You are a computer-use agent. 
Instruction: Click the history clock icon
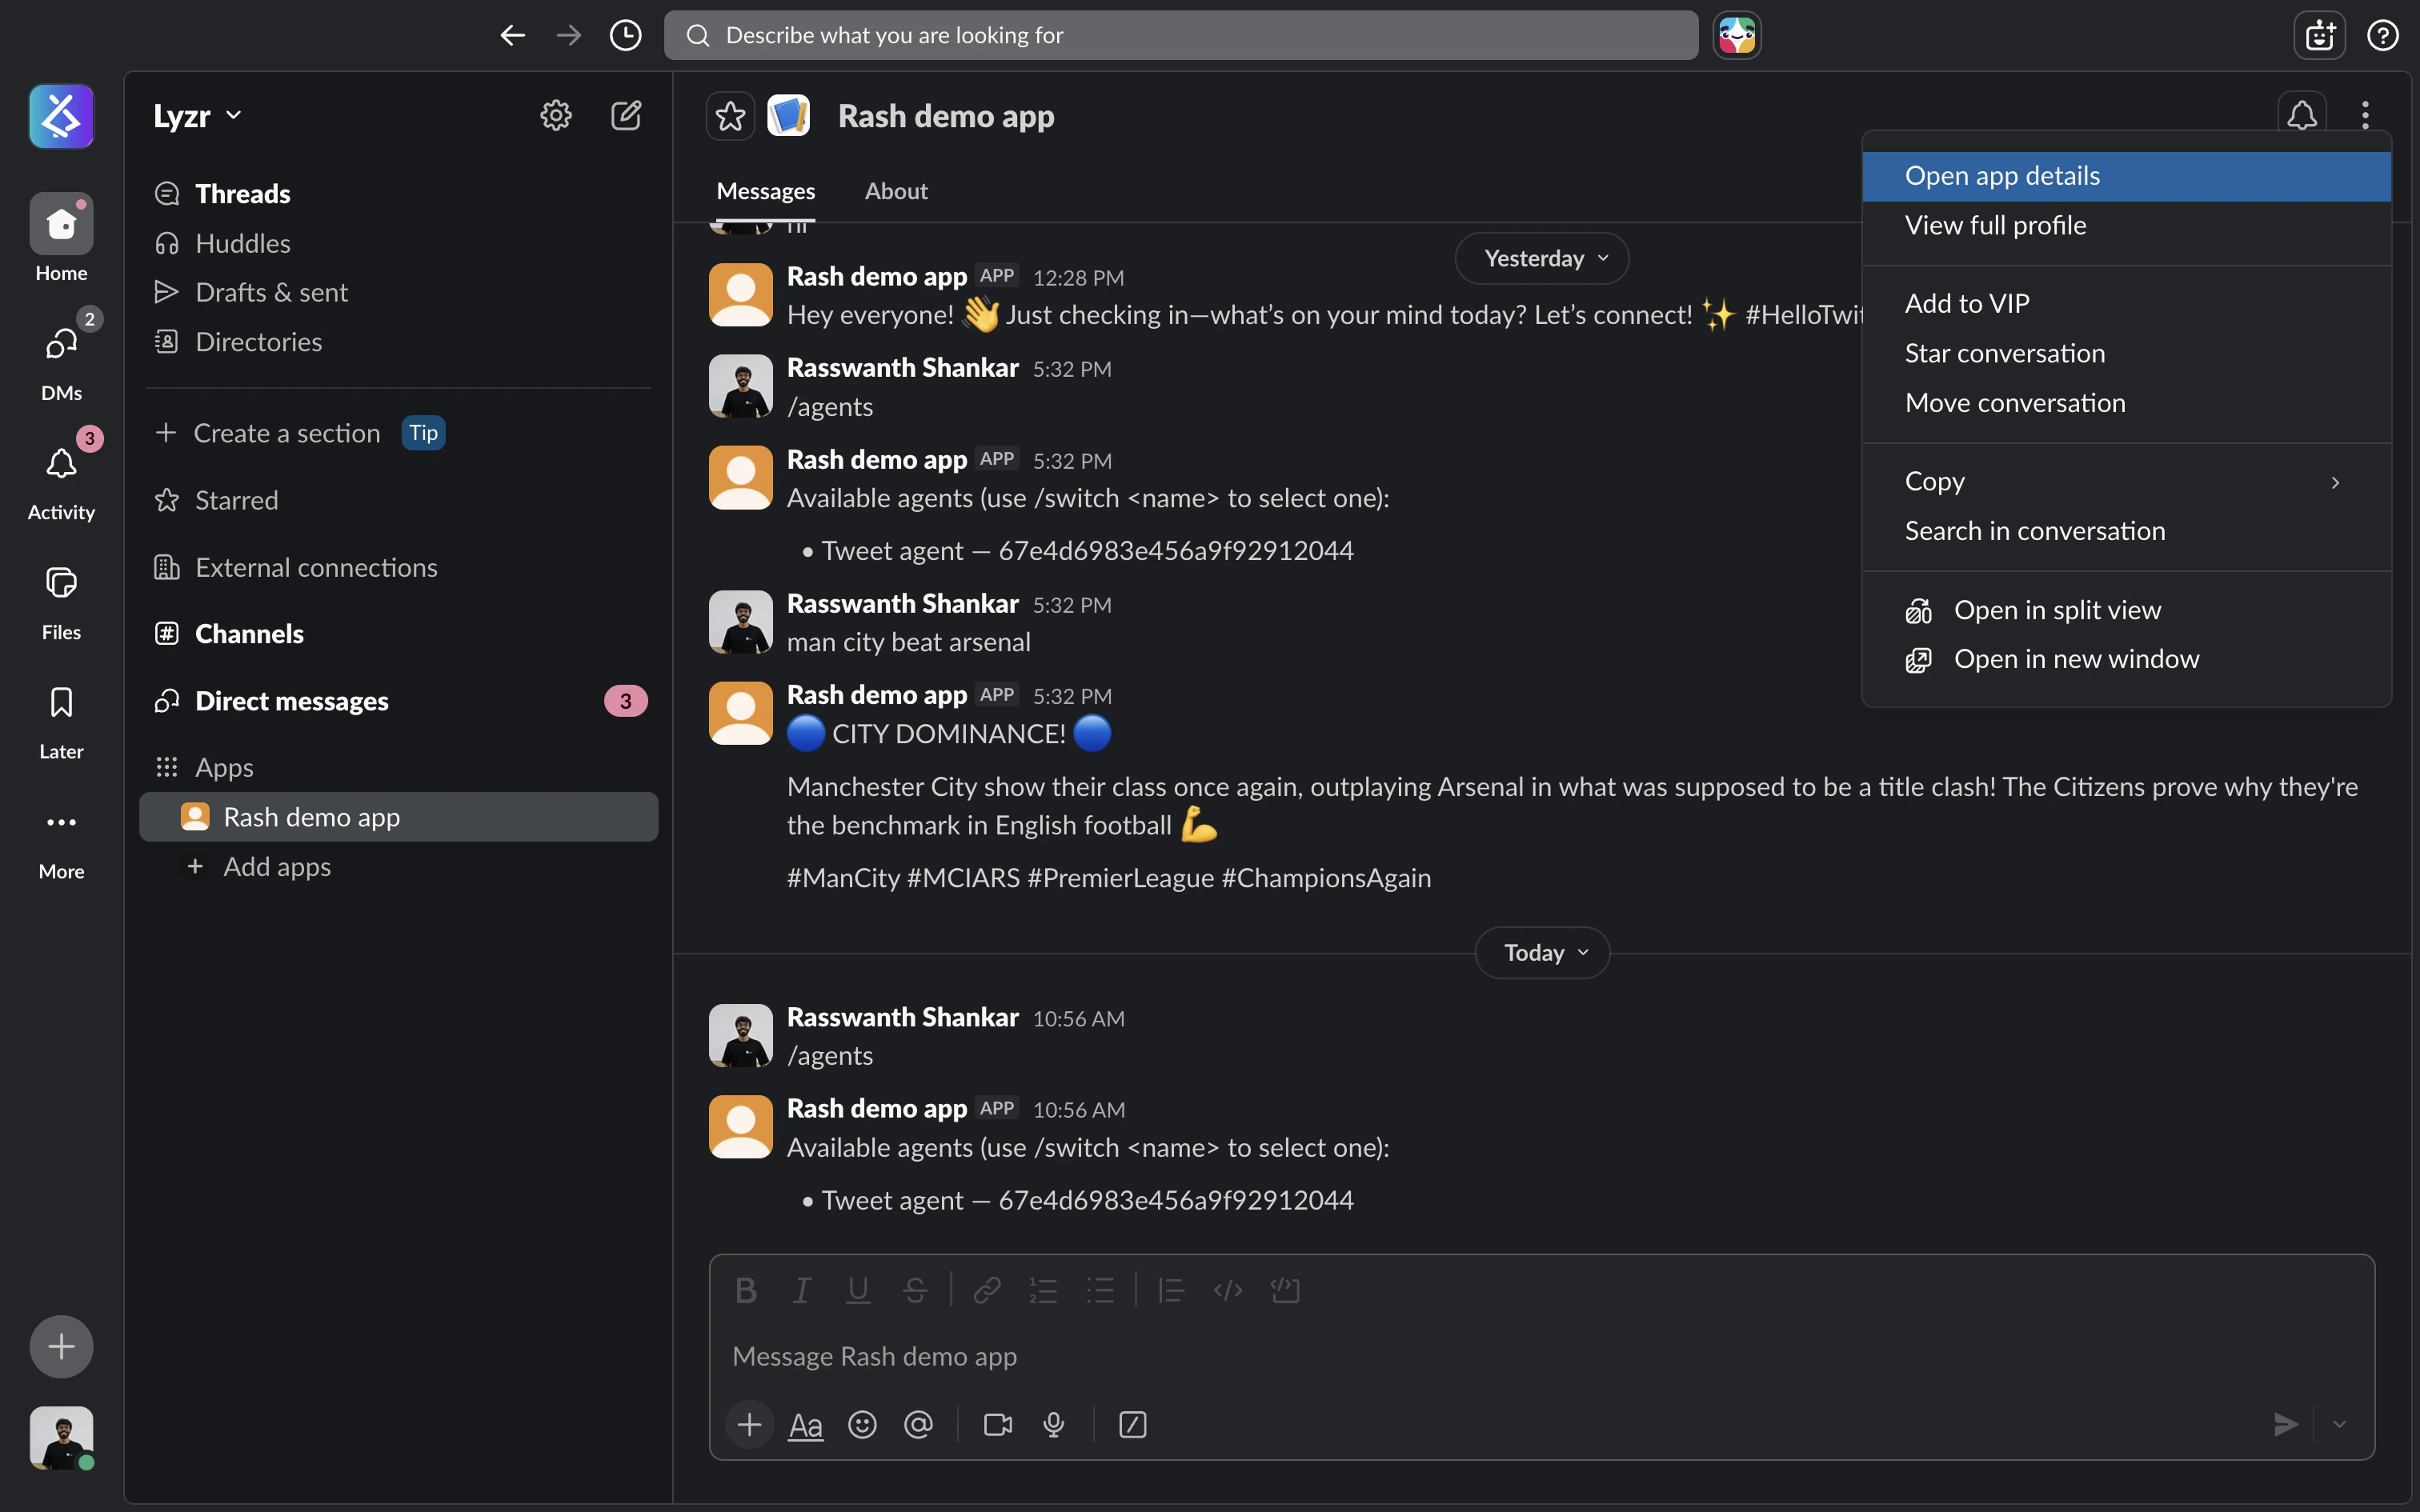(x=626, y=36)
